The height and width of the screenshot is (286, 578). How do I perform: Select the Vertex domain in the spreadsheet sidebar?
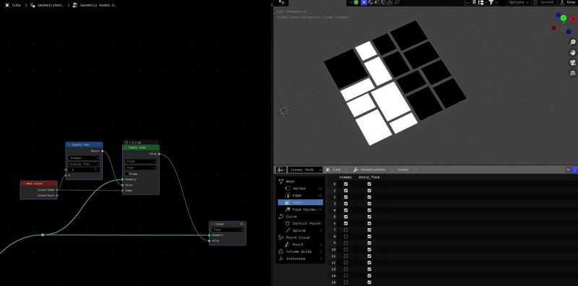(x=301, y=188)
